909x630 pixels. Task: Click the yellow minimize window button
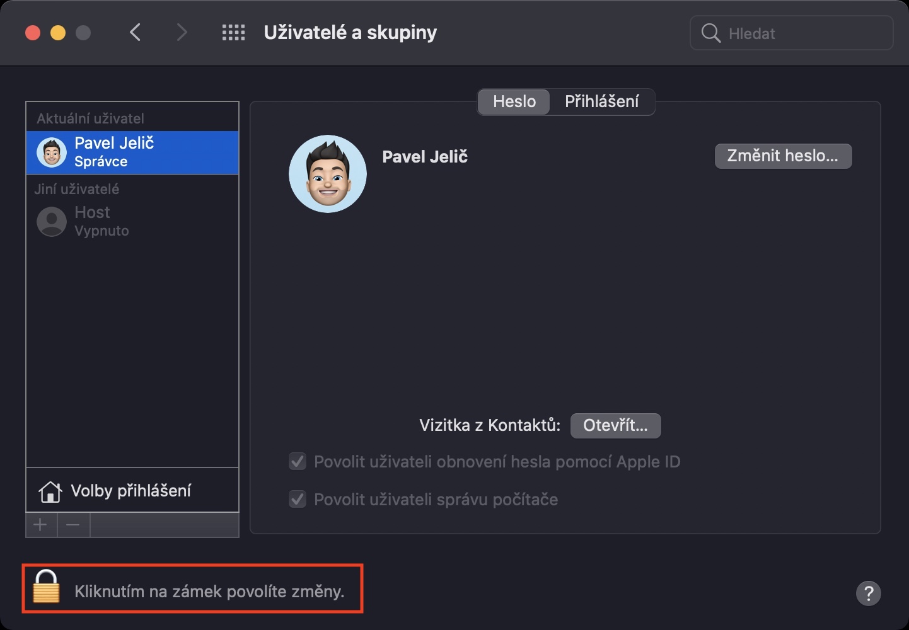click(58, 33)
